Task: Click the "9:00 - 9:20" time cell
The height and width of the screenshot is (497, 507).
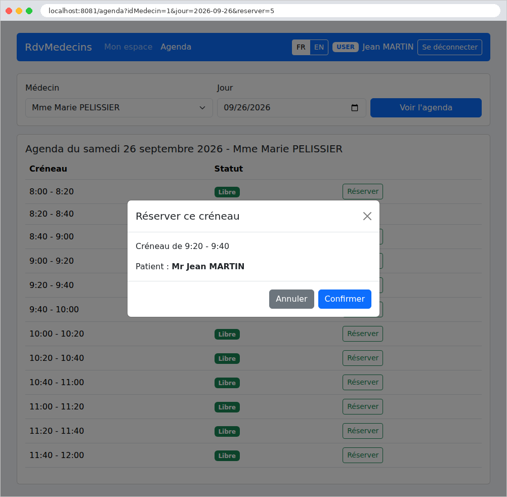Action: pyautogui.click(x=52, y=261)
